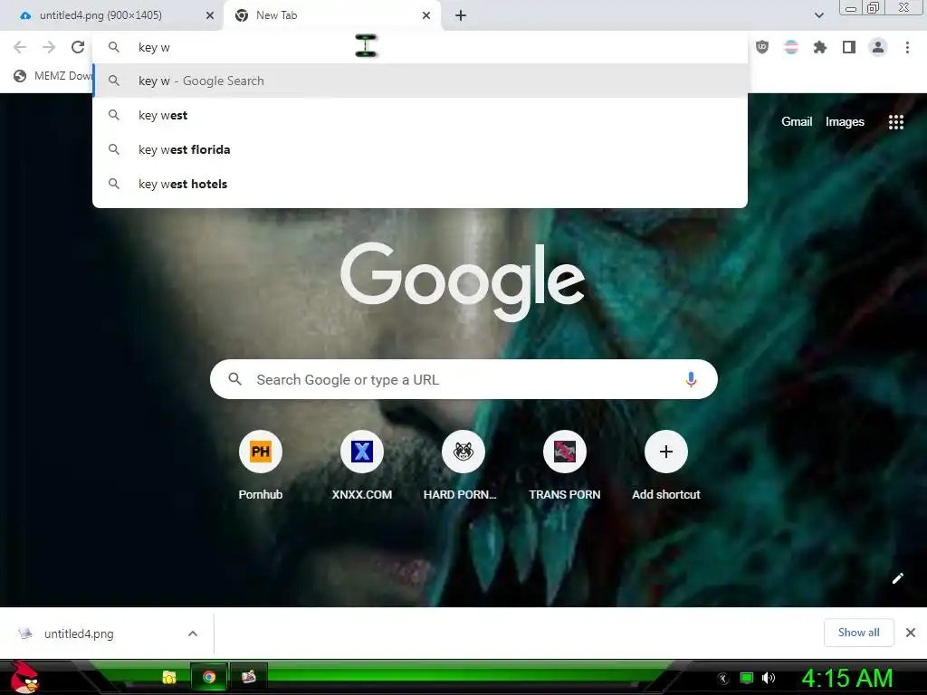Viewport: 927px width, 695px height.
Task: Start voice search with microphone icon
Action: (x=691, y=379)
